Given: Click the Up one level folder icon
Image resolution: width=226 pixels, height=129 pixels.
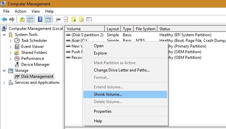Looking at the screenshot, I should tap(22, 19).
